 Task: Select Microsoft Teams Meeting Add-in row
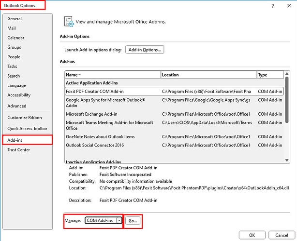click(174, 125)
